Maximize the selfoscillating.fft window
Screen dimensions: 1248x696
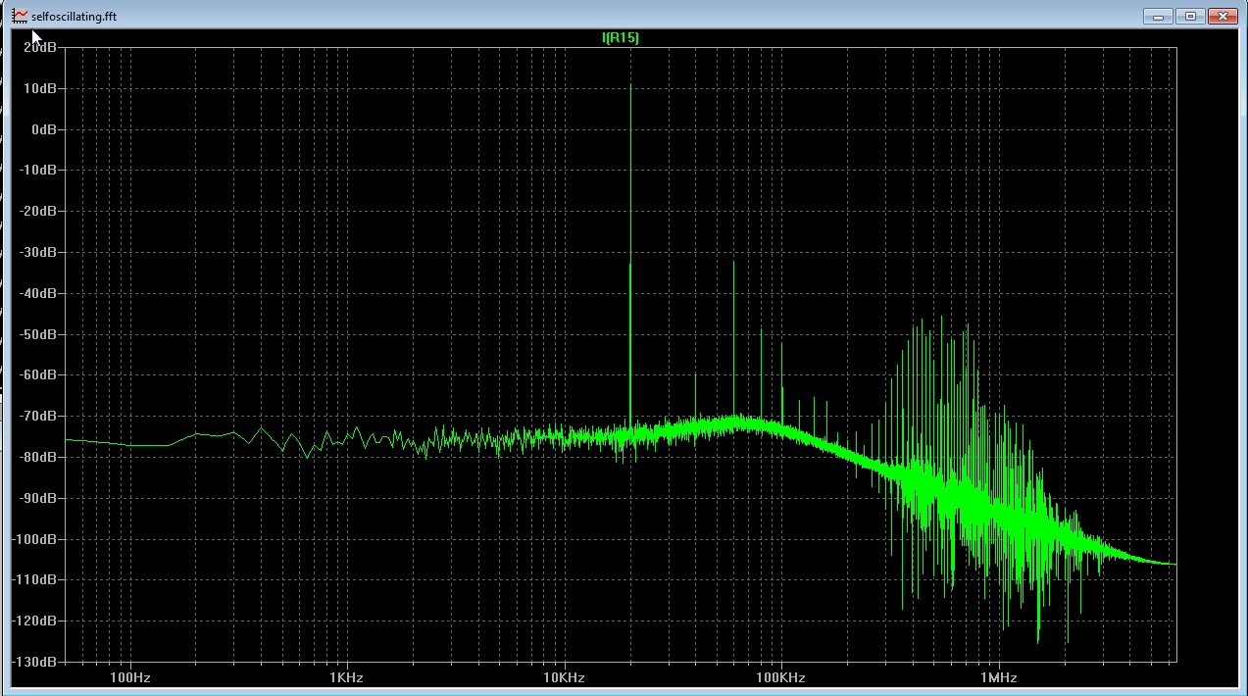coord(1190,16)
